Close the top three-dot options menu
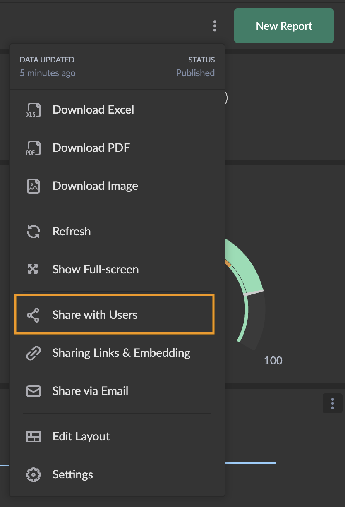This screenshot has width=345, height=507. [x=214, y=26]
